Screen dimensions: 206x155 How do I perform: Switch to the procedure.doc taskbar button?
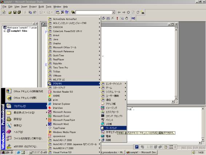pos(112,152)
